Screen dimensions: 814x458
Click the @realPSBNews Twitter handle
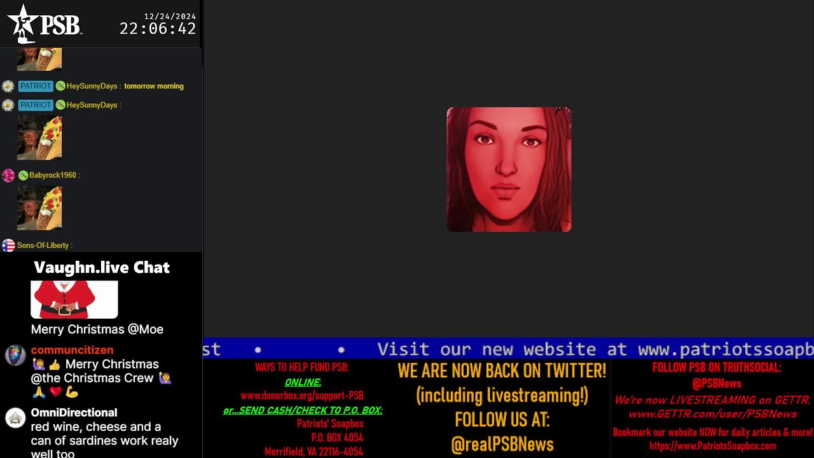click(x=502, y=444)
